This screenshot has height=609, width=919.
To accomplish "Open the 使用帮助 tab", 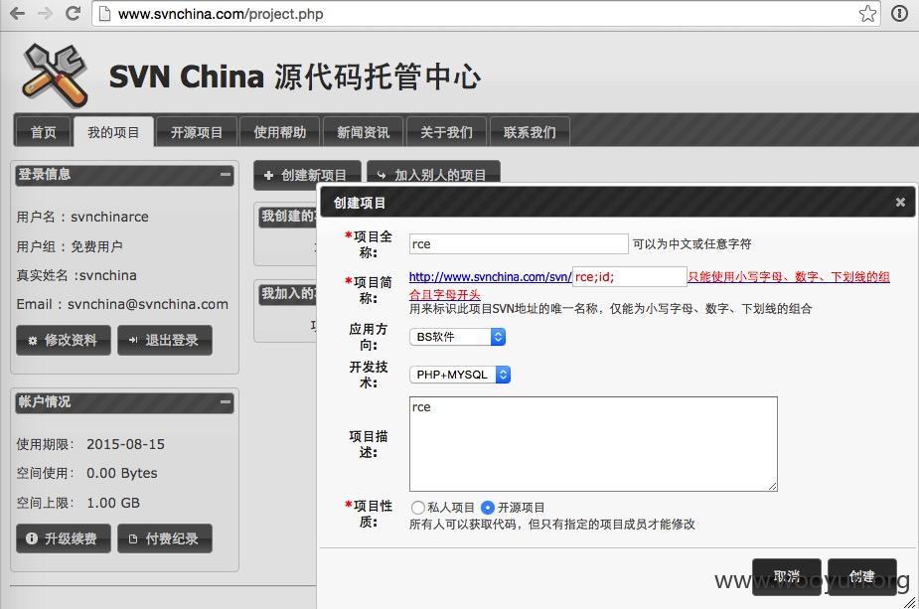I will pos(279,132).
